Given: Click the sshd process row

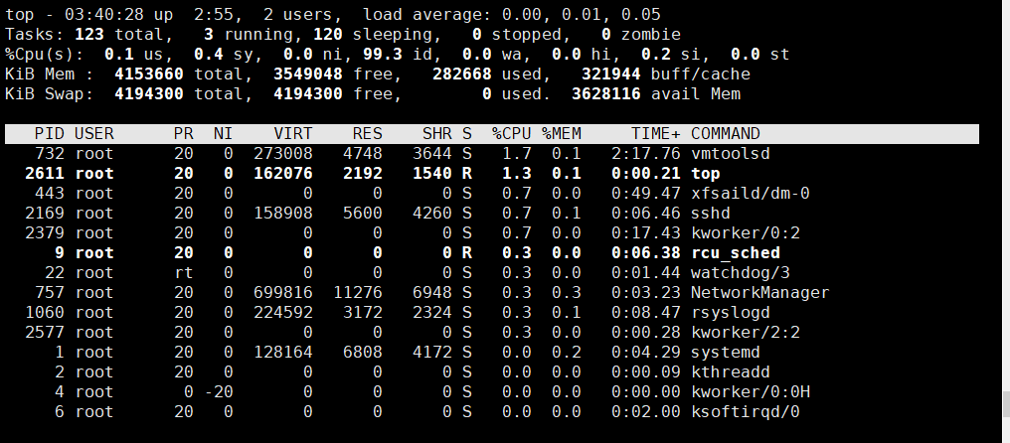Looking at the screenshot, I should 492,214.
